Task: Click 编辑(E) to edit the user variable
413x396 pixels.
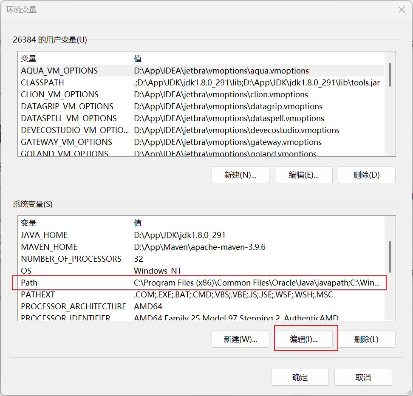Action: point(303,174)
